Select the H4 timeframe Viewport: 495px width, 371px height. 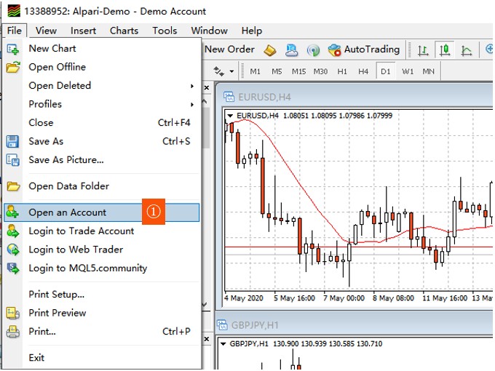[x=363, y=71]
